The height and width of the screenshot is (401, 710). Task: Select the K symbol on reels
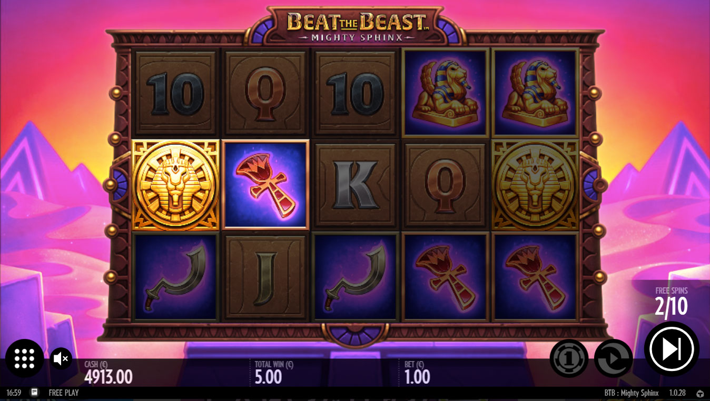(355, 185)
